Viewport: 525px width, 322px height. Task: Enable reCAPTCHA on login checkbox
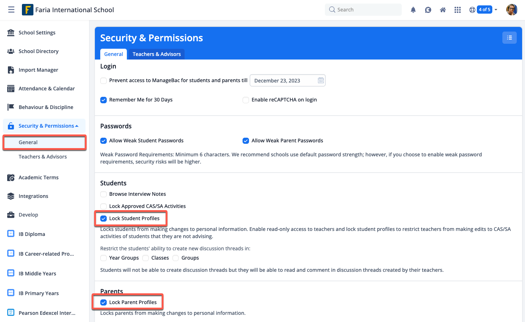tap(246, 100)
